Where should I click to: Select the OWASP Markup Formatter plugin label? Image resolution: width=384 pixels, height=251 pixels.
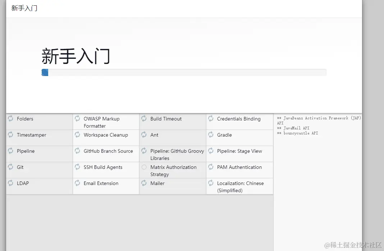(x=101, y=122)
